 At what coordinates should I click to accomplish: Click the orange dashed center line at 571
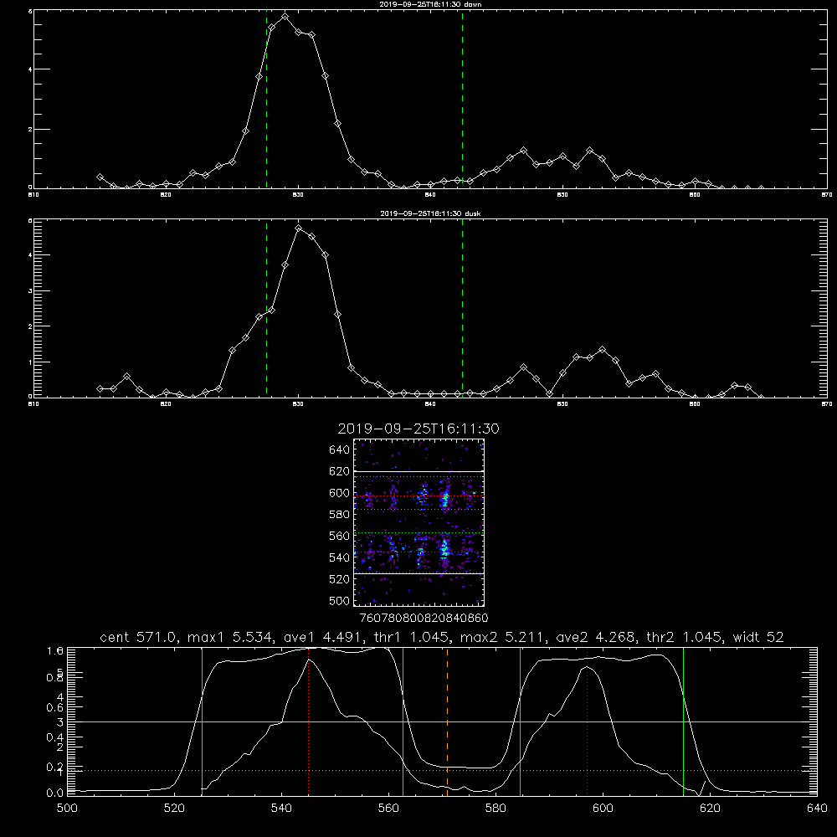[x=447, y=721]
